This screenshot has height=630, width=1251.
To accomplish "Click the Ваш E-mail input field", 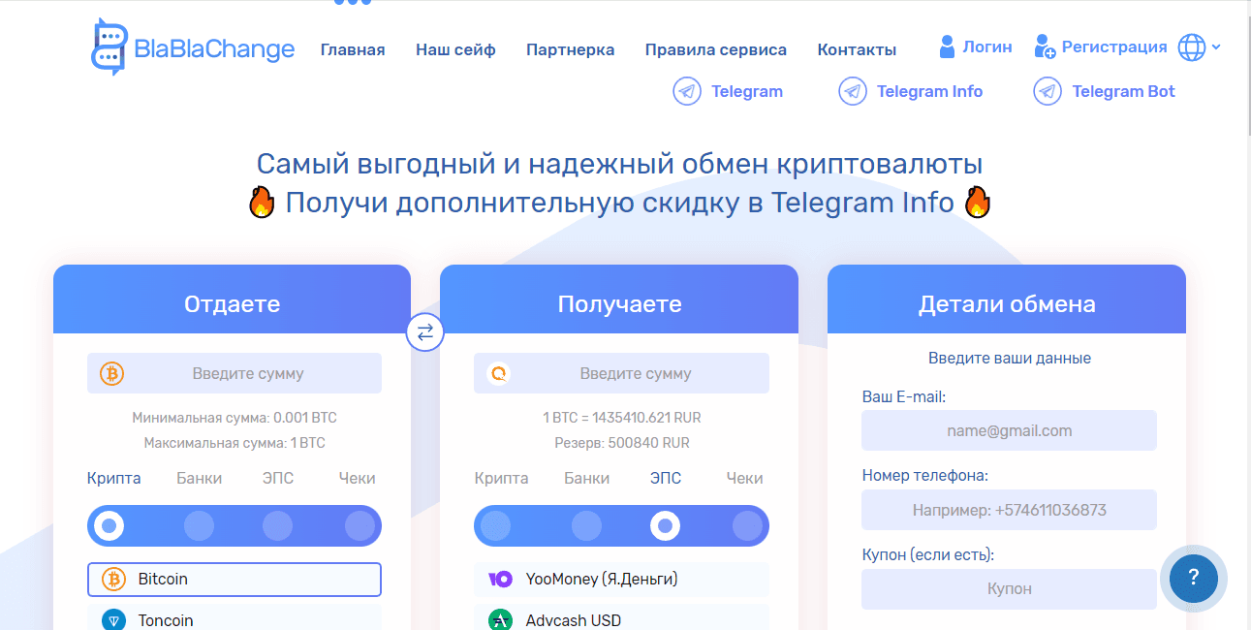I will coord(1008,430).
